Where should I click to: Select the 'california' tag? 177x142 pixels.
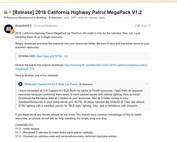click(82, 18)
